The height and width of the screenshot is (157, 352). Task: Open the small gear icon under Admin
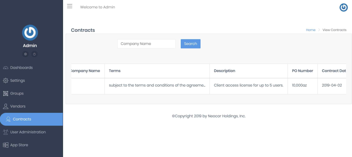(x=25, y=54)
